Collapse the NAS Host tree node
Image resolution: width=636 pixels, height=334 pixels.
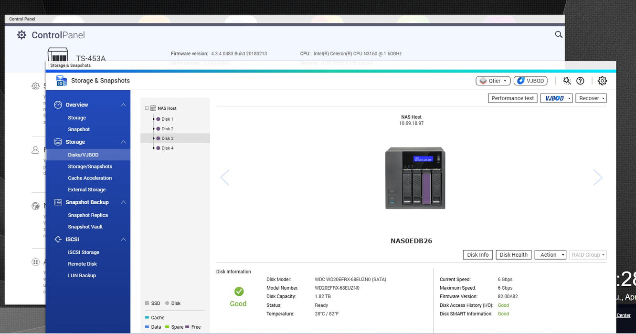pos(147,108)
